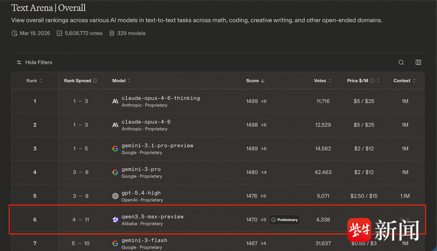Viewport: 437px width, 251px height.
Task: Click the Google logo beside gemini-3-pro
Action: (115, 172)
